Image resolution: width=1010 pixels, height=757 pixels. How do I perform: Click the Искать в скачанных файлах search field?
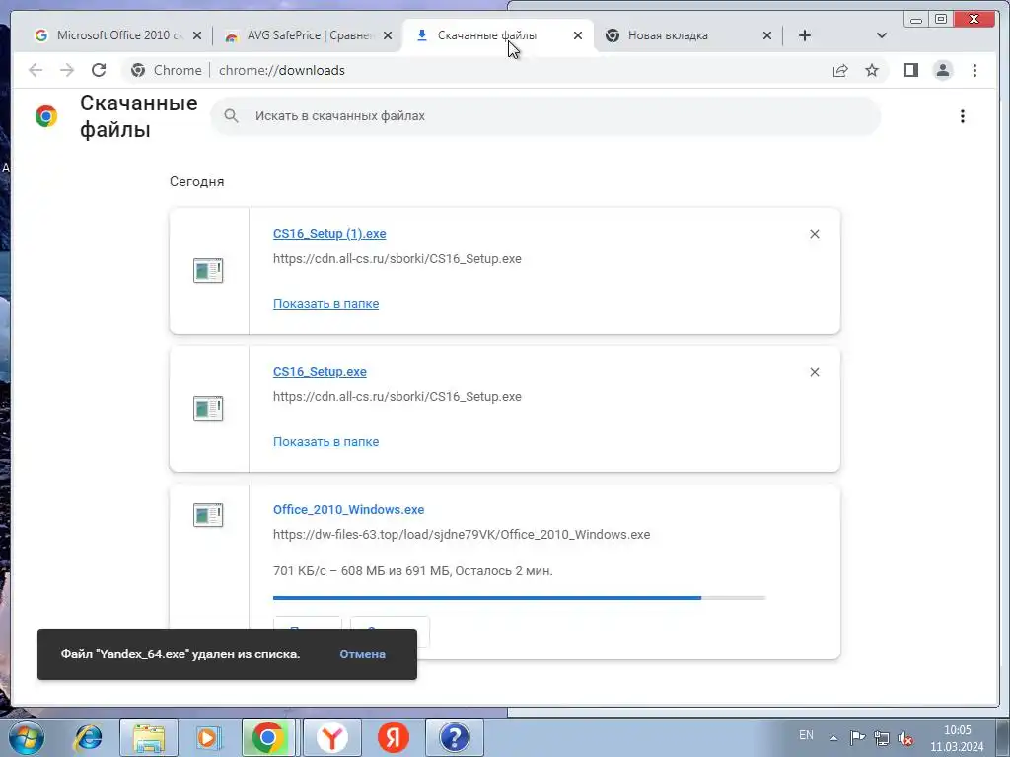(544, 116)
